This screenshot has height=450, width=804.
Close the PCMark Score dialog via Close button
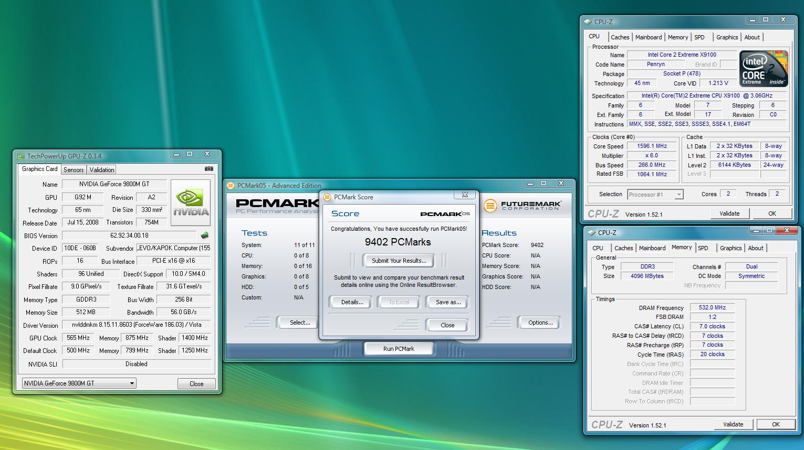447,325
